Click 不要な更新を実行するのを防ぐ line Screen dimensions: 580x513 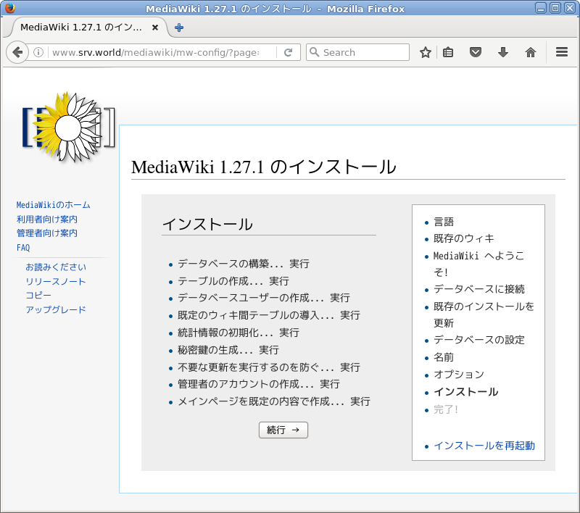pos(269,367)
